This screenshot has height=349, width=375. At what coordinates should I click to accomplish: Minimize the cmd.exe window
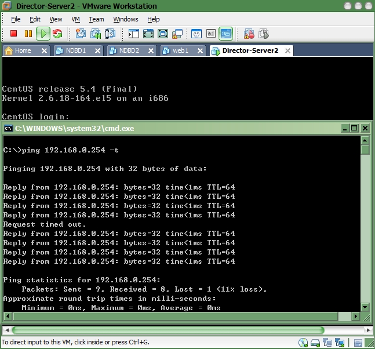[x=345, y=129]
